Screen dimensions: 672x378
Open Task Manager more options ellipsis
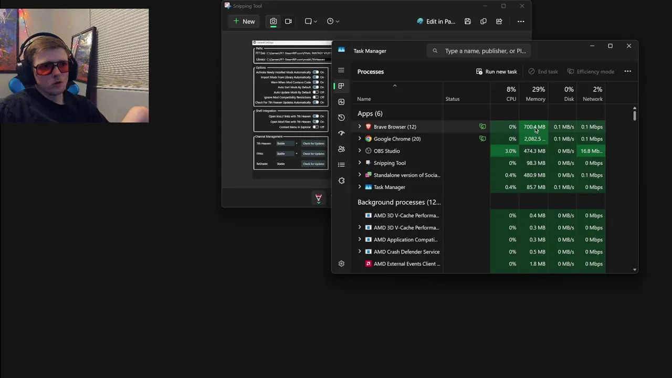627,71
